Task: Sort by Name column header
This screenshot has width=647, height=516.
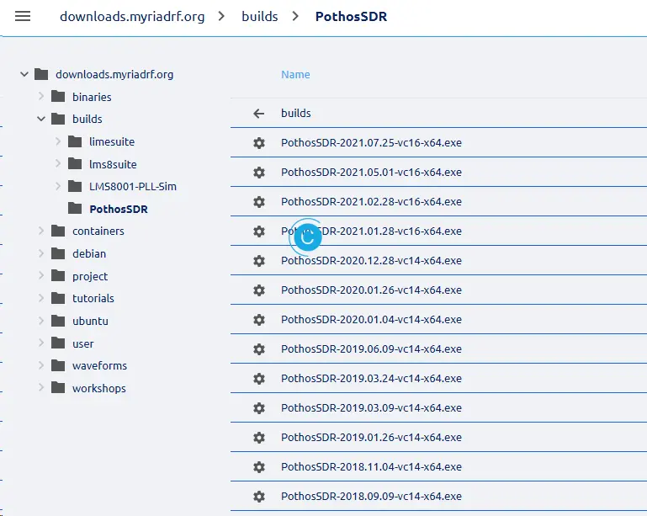Action: click(x=295, y=74)
